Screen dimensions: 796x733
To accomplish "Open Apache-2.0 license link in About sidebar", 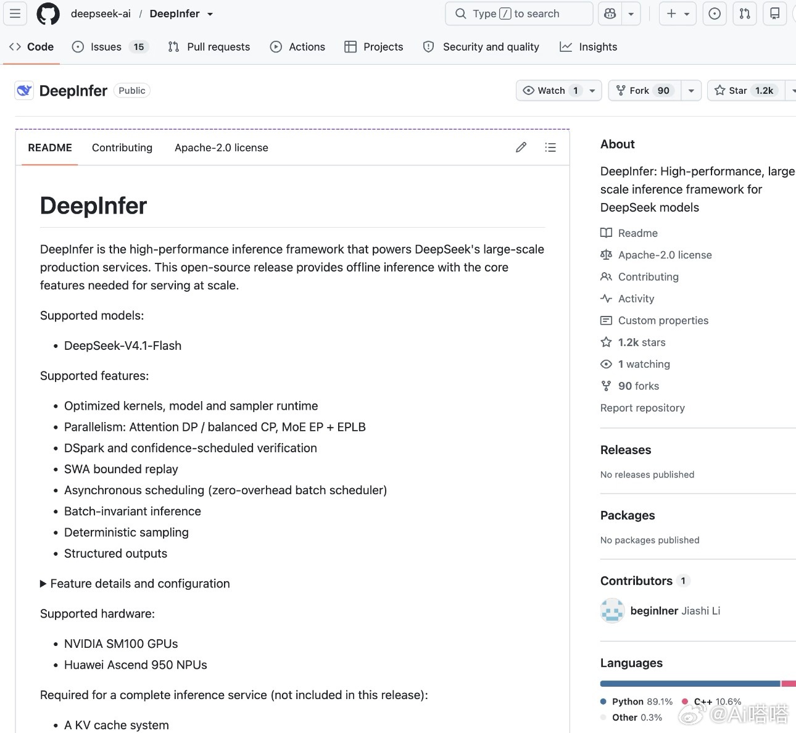I will point(657,255).
